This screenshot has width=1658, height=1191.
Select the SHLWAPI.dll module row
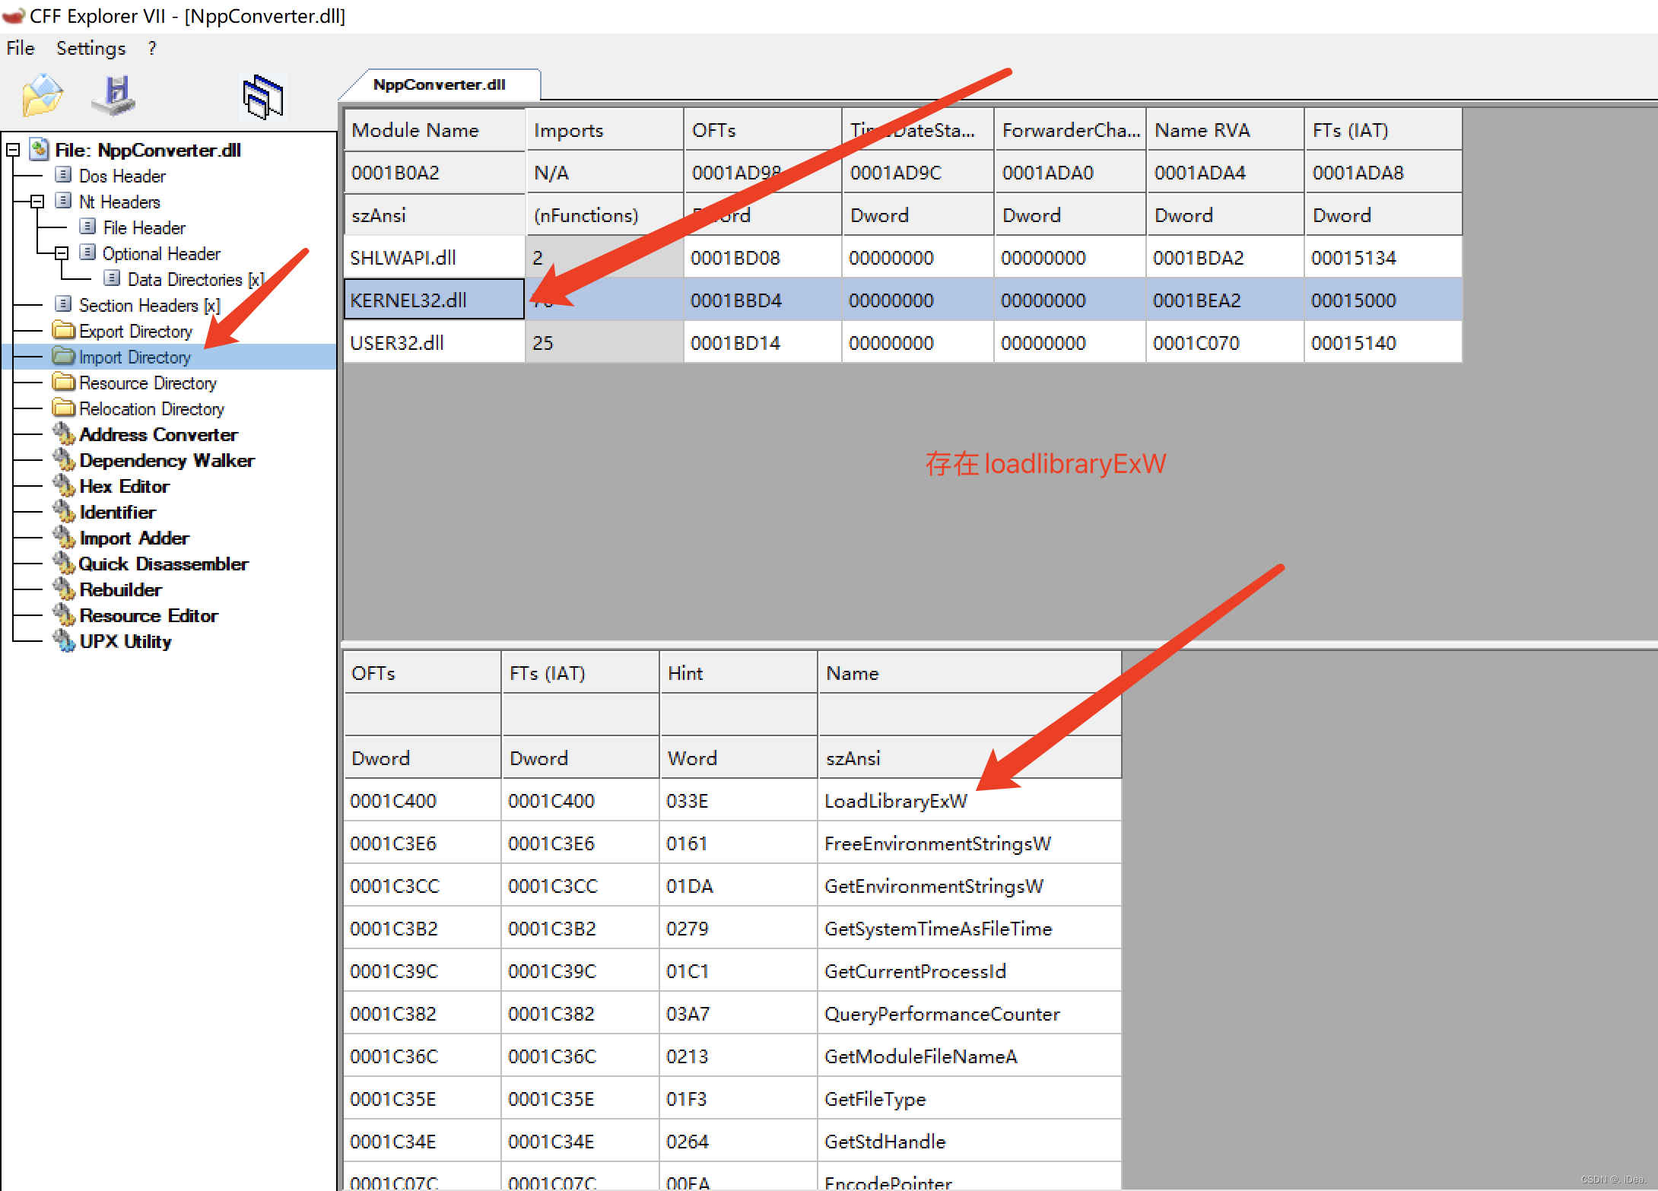403,258
